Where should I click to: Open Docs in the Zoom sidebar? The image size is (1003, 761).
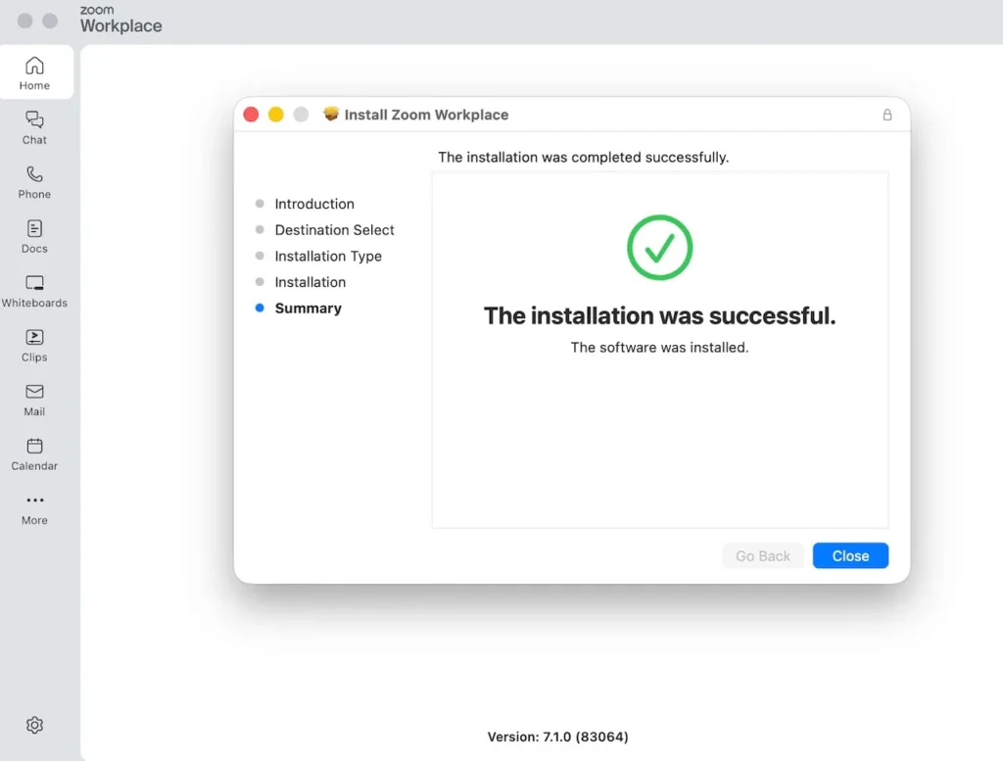pos(34,237)
